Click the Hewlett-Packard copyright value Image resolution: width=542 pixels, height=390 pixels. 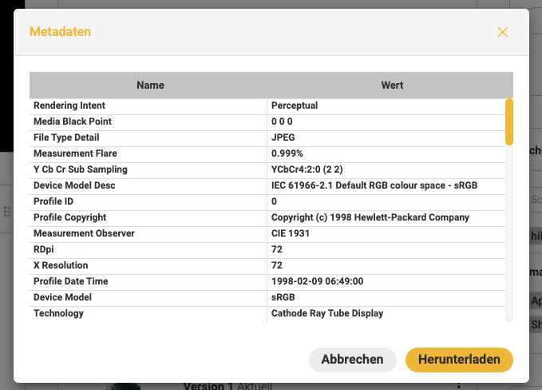[x=370, y=217]
